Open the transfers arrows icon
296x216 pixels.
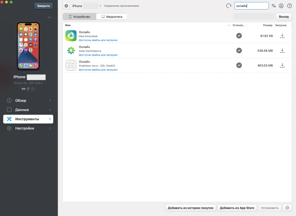click(x=273, y=6)
